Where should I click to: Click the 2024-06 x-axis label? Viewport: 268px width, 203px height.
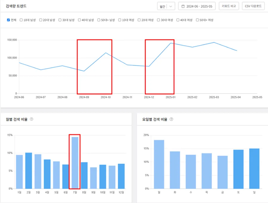pyautogui.click(x=19, y=97)
